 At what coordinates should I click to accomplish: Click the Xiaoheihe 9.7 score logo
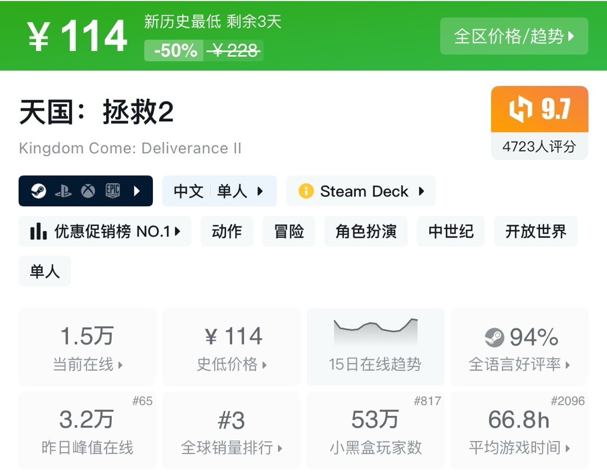(x=520, y=110)
